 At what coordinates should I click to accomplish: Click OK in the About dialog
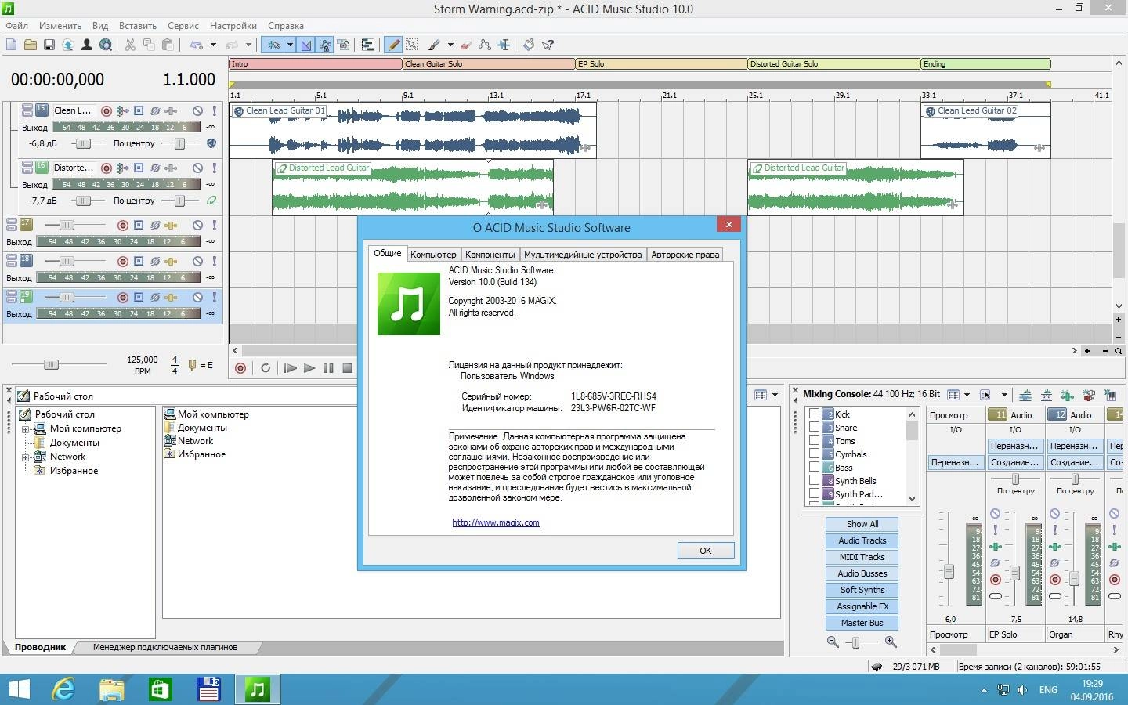tap(705, 551)
